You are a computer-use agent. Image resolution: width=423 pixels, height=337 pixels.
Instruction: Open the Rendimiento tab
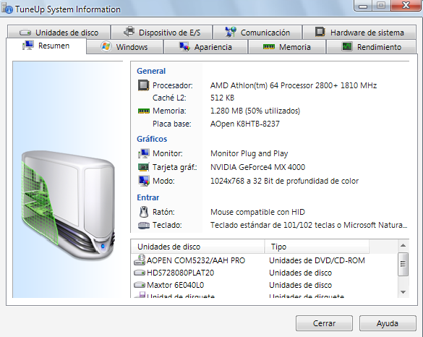coord(371,47)
